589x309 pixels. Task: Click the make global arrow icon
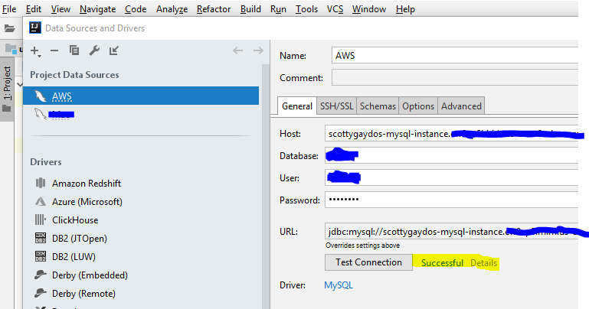[114, 50]
